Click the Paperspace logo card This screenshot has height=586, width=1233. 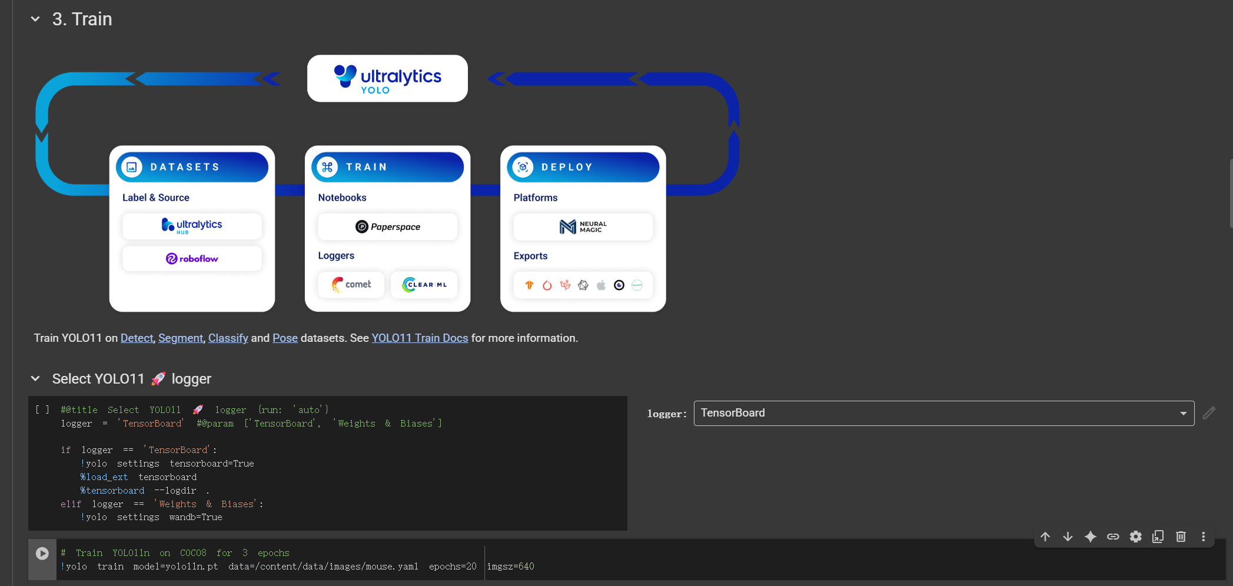387,227
